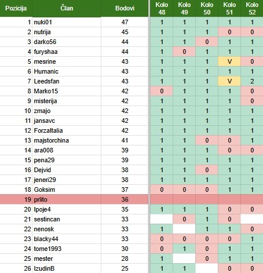The height and width of the screenshot is (273, 263).
Task: Select the position cell for tome1993
Action: [16, 249]
